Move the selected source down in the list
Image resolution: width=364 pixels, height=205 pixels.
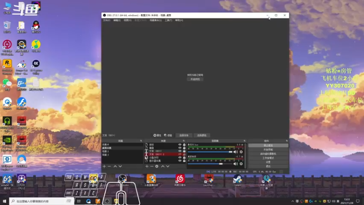(x=168, y=166)
